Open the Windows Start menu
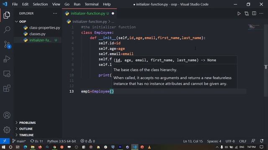The height and width of the screenshot is (150, 268). click(x=3, y=147)
